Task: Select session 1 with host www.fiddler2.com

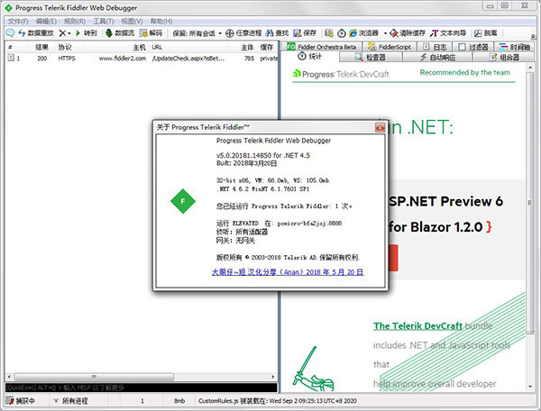Action: coord(142,59)
